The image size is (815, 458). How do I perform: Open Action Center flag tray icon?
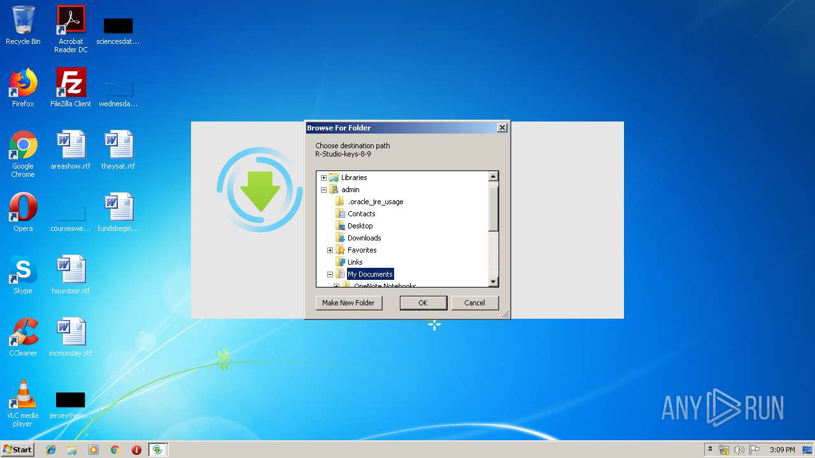[x=755, y=450]
